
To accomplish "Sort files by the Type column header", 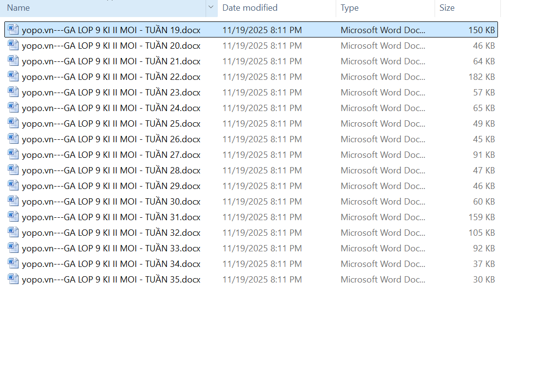I will 349,8.
